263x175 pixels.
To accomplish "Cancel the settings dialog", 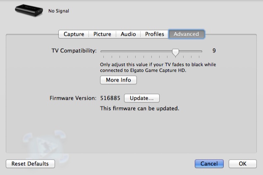I will 209,164.
